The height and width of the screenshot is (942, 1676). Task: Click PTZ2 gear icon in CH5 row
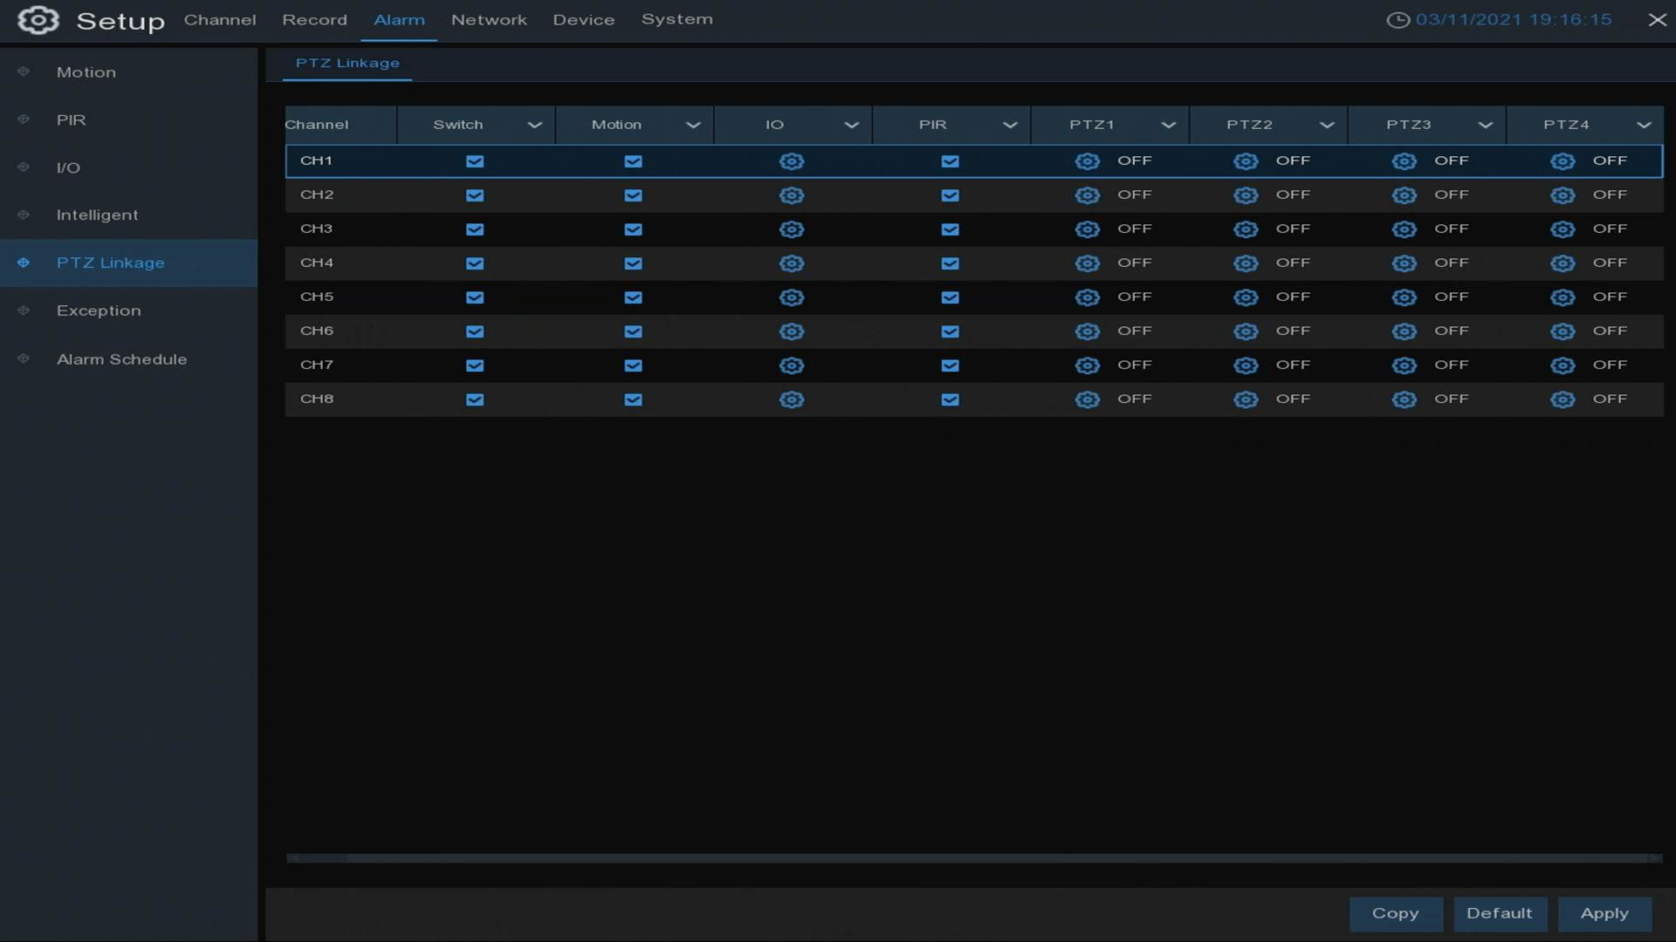coord(1245,297)
